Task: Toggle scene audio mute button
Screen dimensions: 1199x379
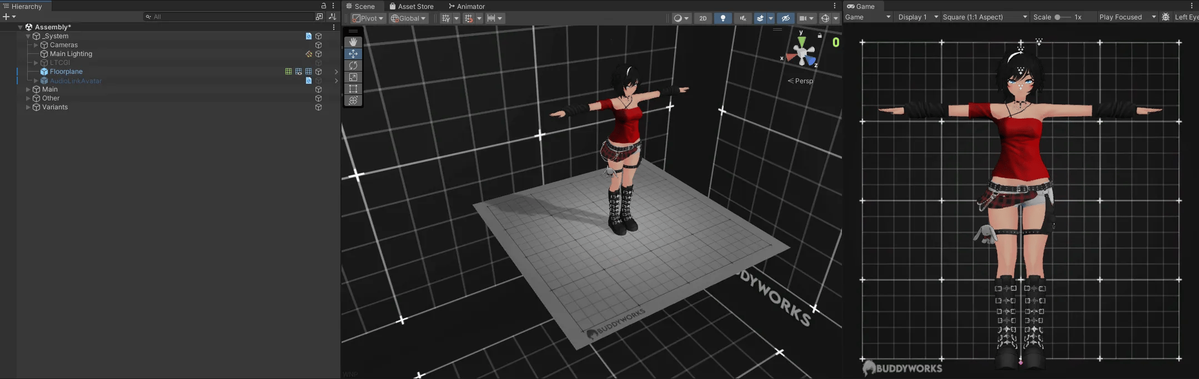Action: coord(743,18)
